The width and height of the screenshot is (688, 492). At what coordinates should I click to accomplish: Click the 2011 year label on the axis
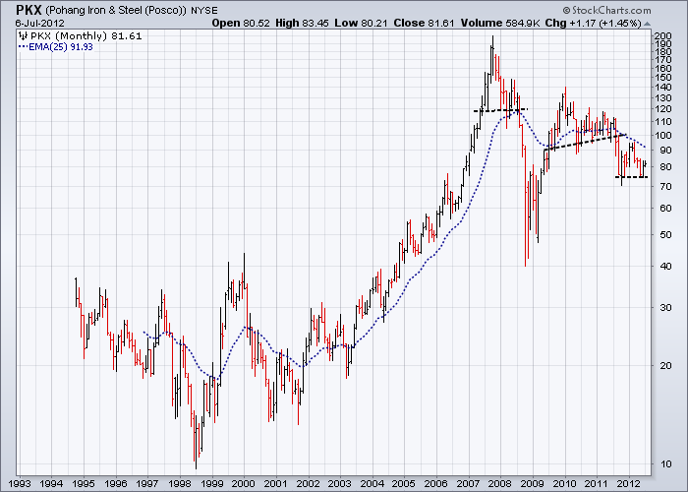tap(597, 484)
